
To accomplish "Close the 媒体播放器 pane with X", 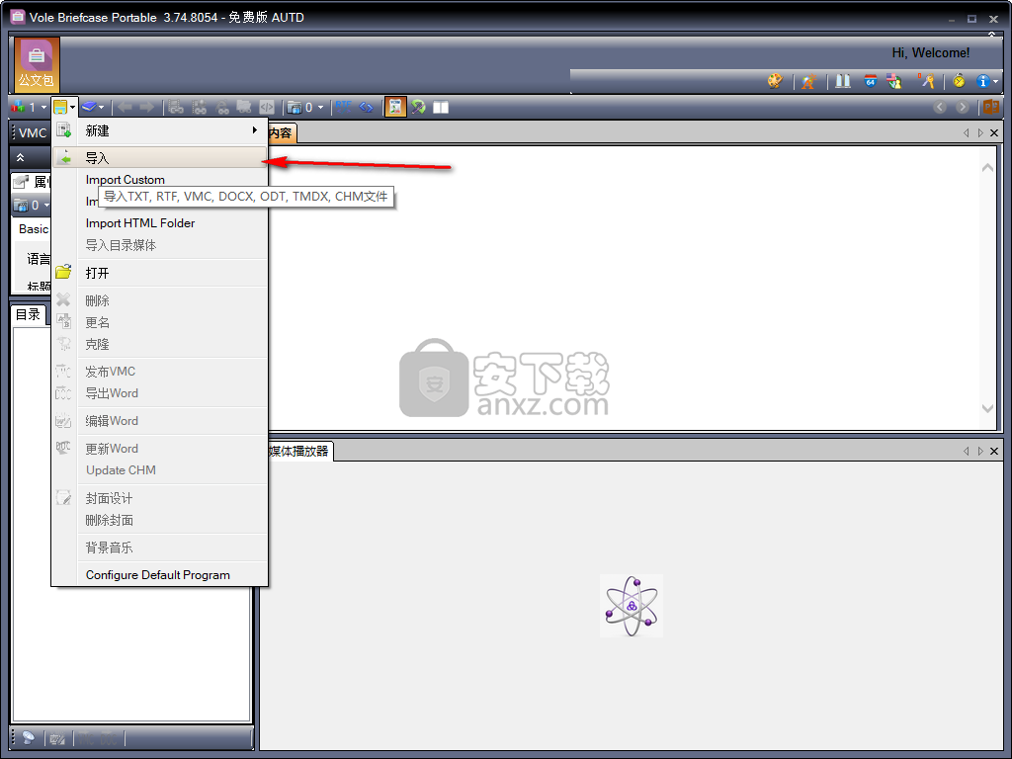I will point(994,451).
